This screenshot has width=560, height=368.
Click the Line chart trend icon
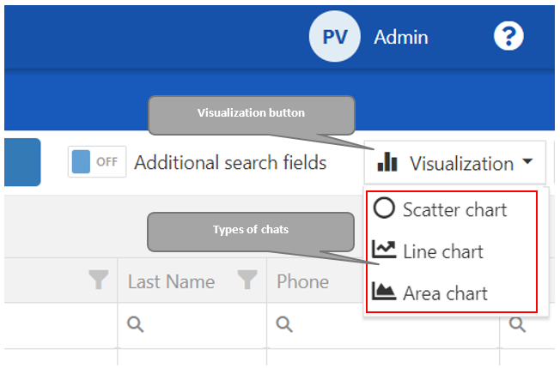point(384,250)
